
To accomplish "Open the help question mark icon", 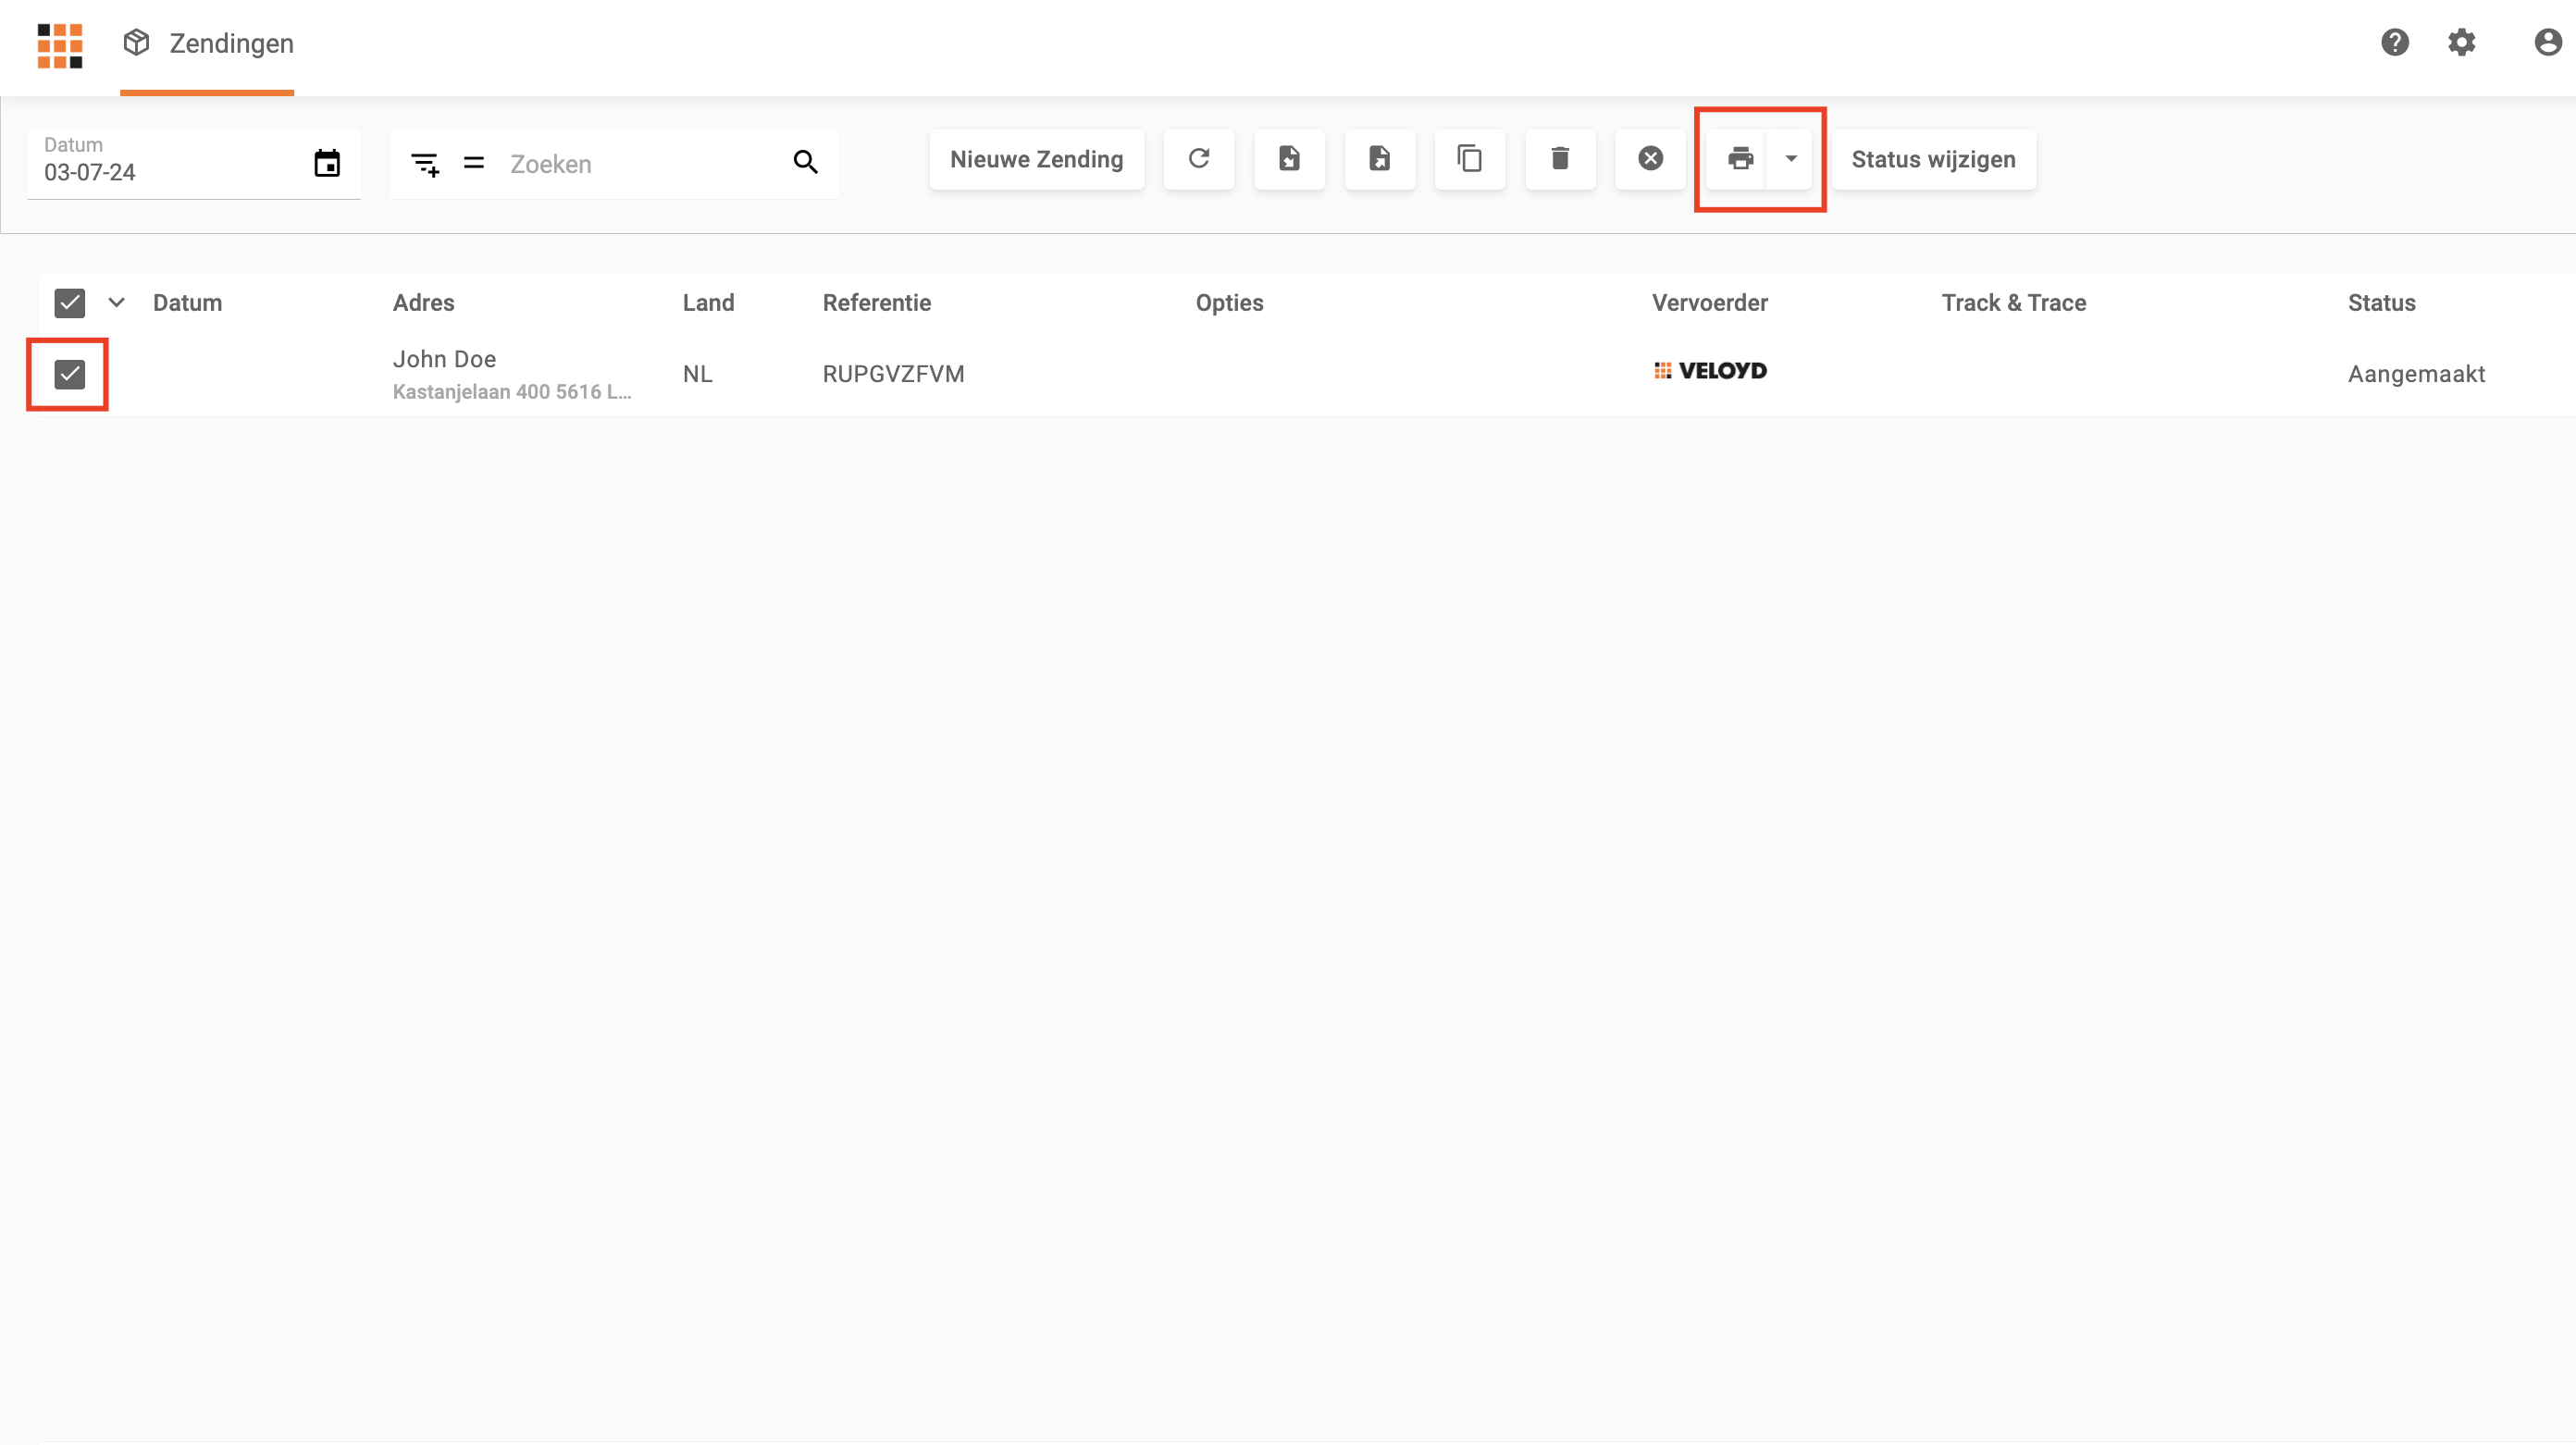I will 2394,43.
